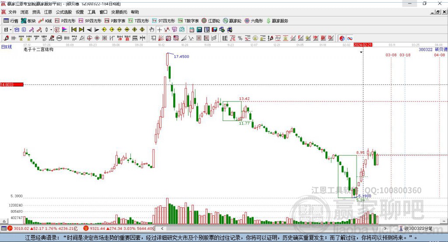Open the 工具 menu
This screenshot has width=448, height=242.
point(91,12)
